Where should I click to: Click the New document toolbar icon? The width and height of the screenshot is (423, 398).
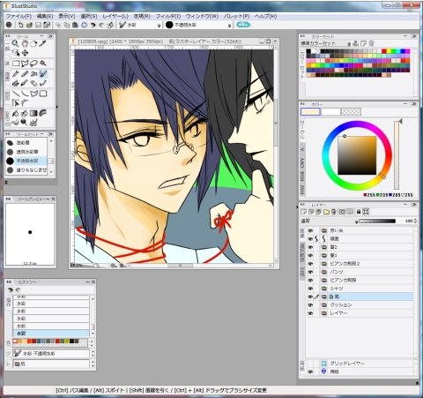pos(20,25)
